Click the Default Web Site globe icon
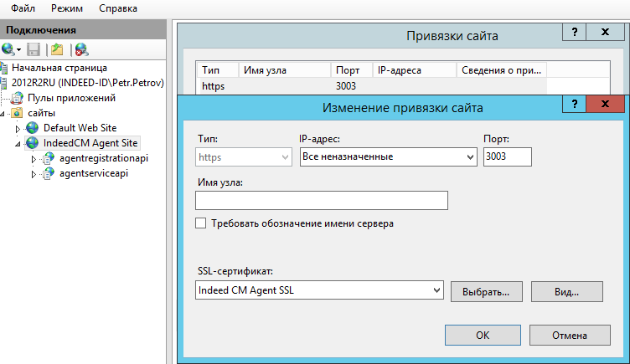The width and height of the screenshot is (630, 364). [x=33, y=128]
